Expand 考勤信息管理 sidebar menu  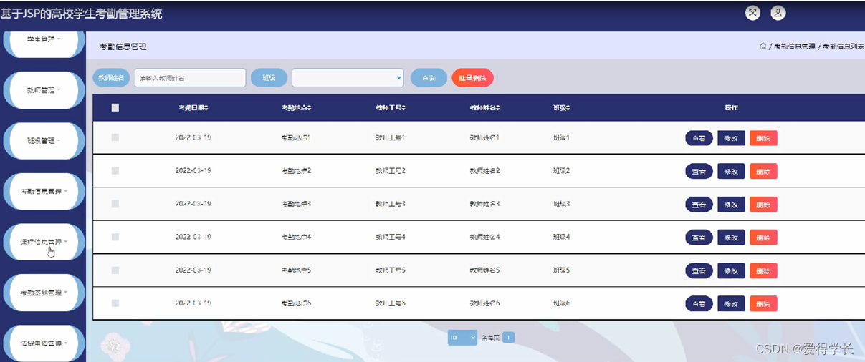point(44,191)
